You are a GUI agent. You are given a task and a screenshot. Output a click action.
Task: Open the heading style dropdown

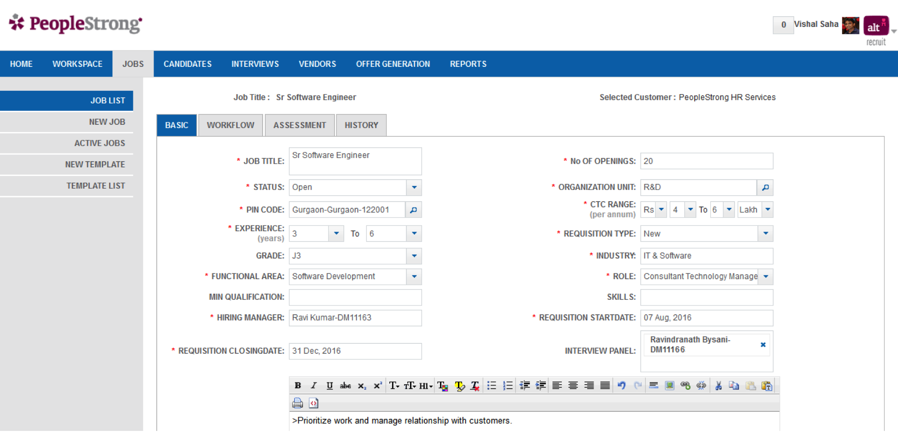coord(426,386)
